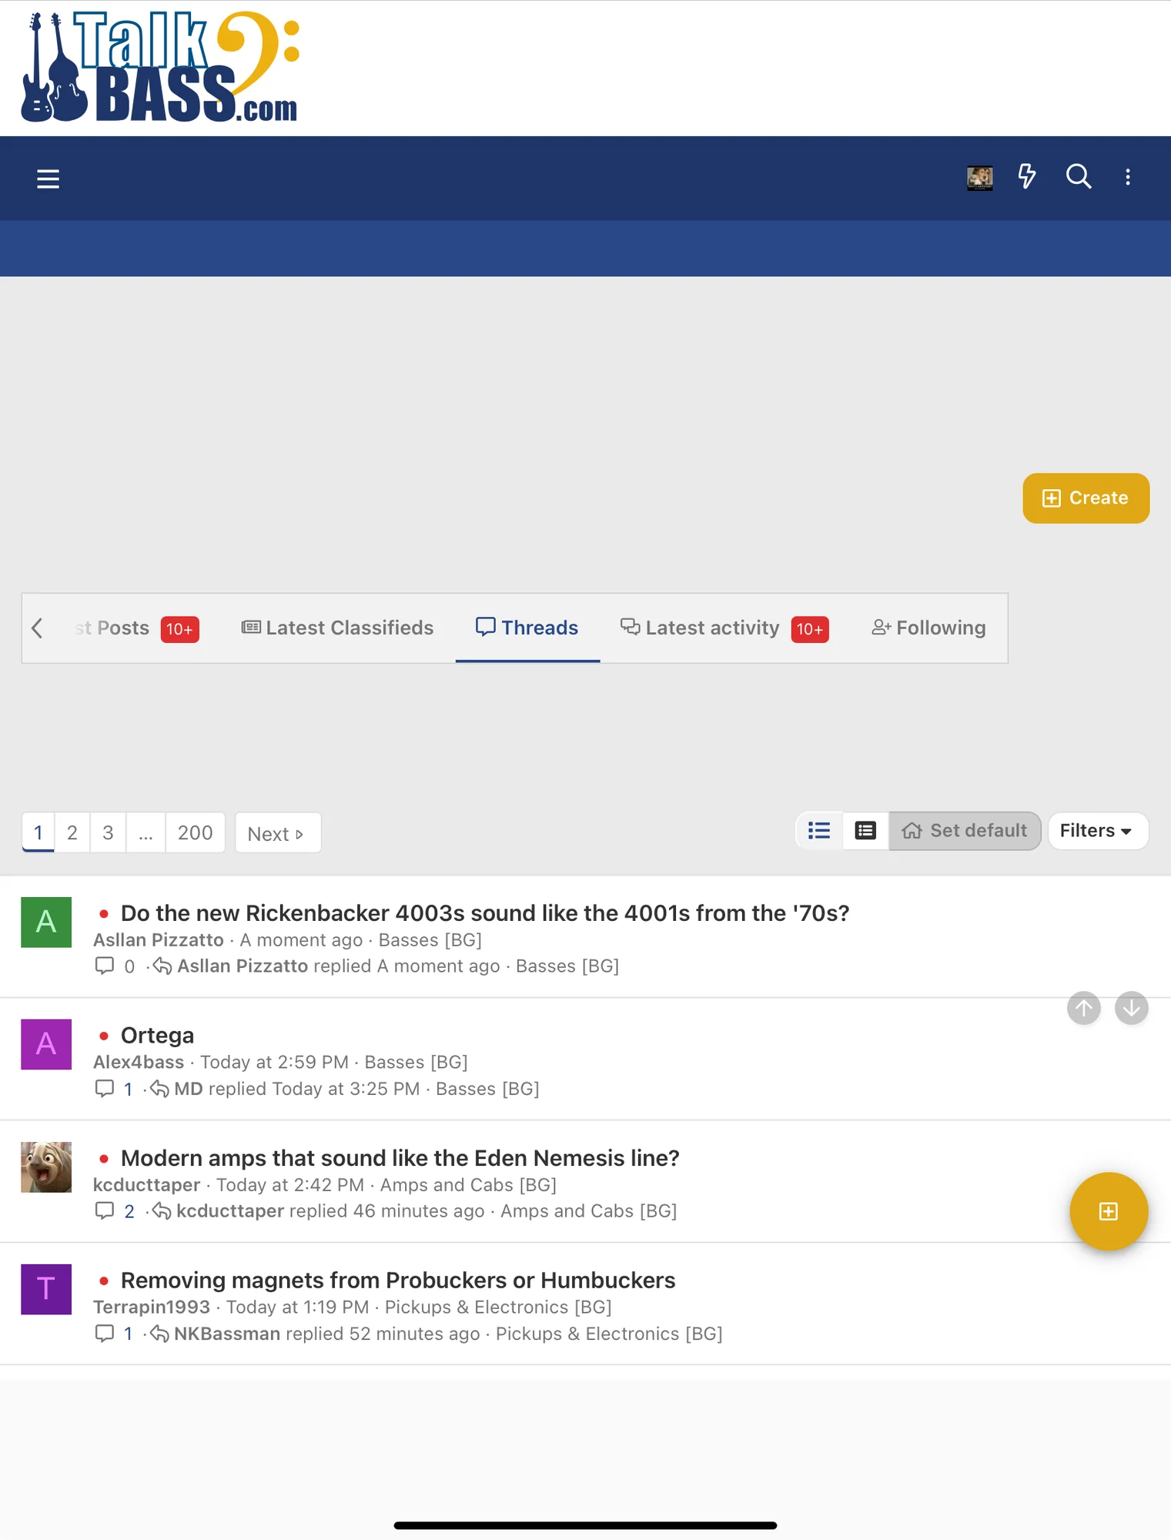Jump down with the round down-arrow button

1132,1008
